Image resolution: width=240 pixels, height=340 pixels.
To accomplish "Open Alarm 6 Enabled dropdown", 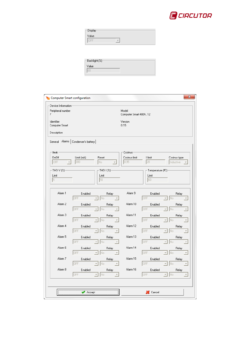I will (x=85, y=253).
